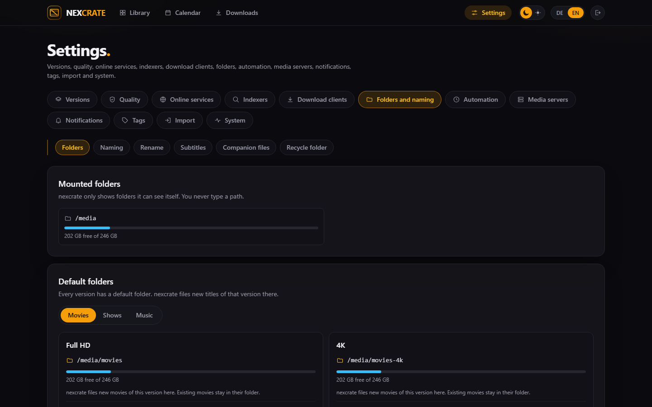Screen dimensions: 652x407
Task: Open the Library page
Action: click(x=135, y=13)
